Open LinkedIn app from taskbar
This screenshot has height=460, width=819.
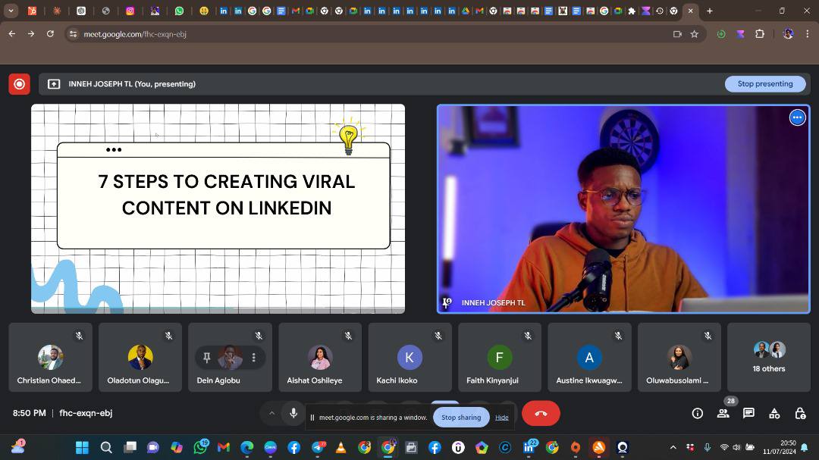point(529,447)
